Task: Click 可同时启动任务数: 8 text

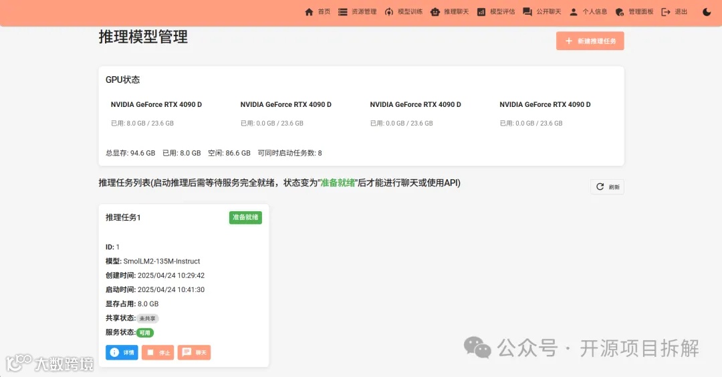Action: pos(289,153)
